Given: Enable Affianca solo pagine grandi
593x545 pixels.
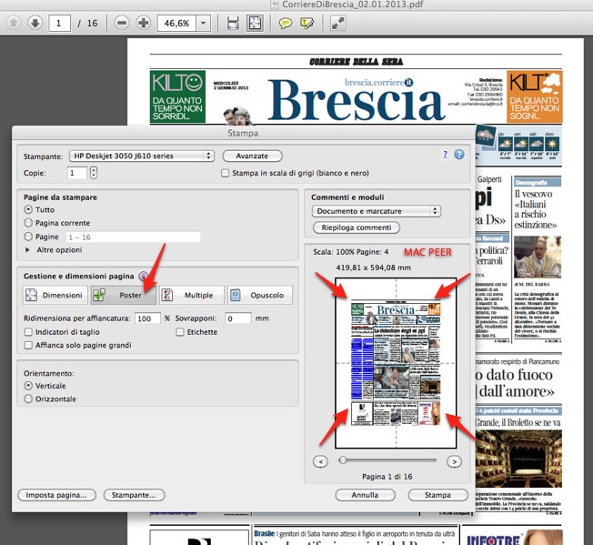Looking at the screenshot, I should [28, 346].
